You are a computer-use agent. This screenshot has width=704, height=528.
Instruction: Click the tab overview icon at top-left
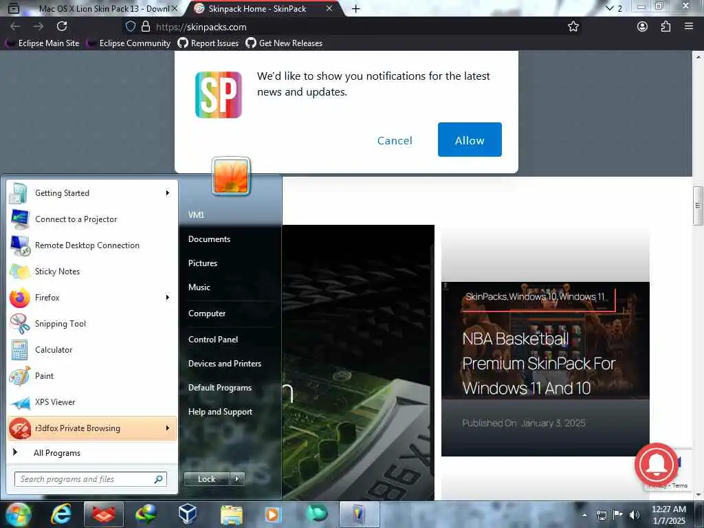(x=14, y=8)
